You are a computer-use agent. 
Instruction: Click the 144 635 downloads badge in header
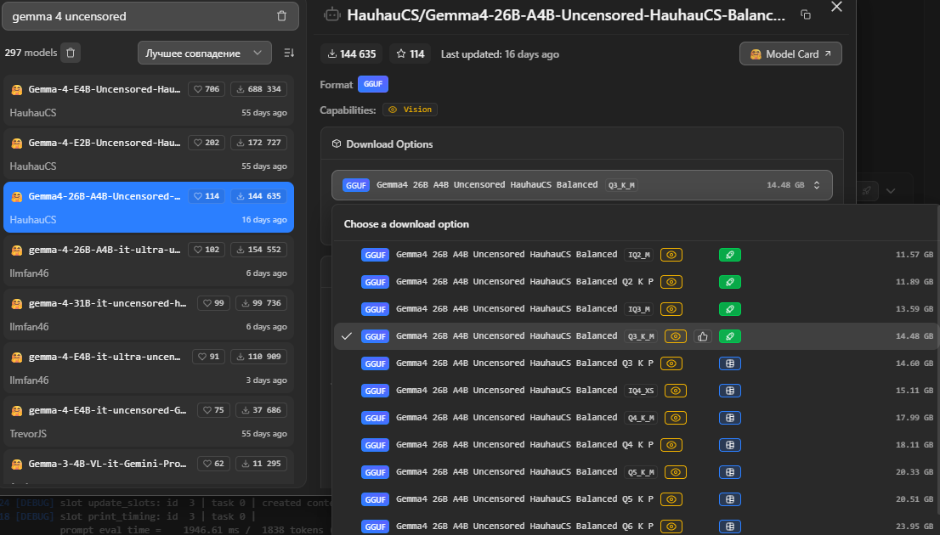coord(352,53)
